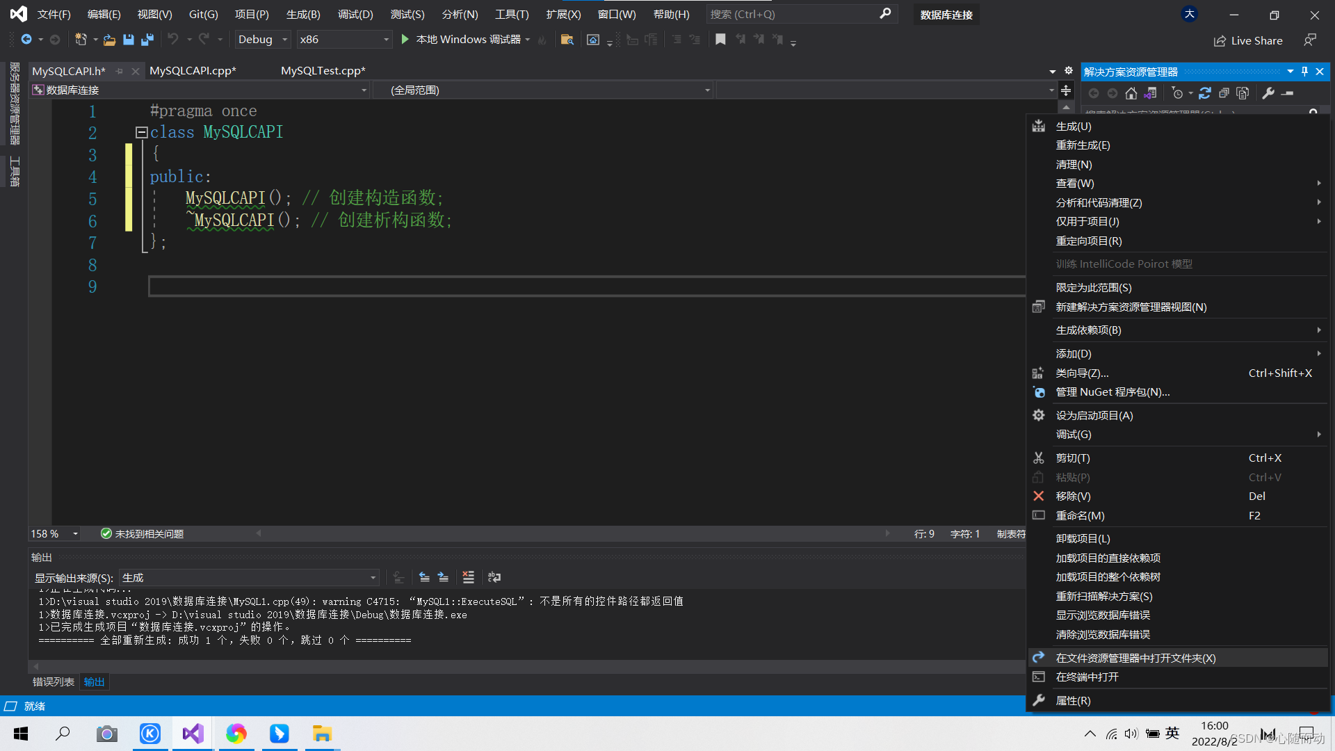
Task: Toggle word wrap in output panel
Action: (494, 577)
